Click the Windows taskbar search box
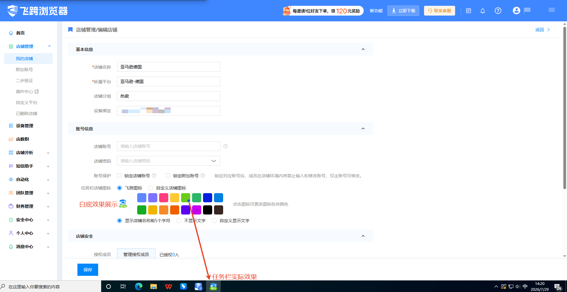 (51, 287)
